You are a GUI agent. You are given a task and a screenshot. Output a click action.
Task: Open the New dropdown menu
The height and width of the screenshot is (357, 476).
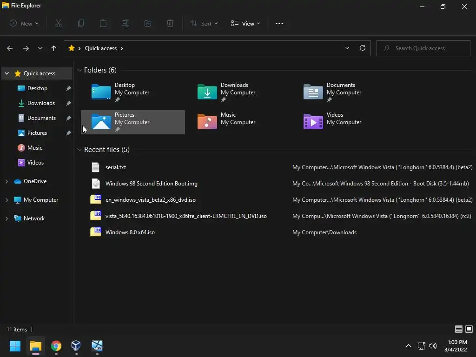pos(24,23)
